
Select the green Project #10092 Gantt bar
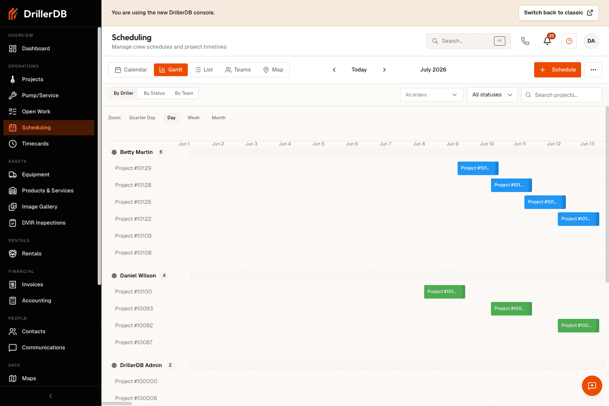[x=578, y=326]
